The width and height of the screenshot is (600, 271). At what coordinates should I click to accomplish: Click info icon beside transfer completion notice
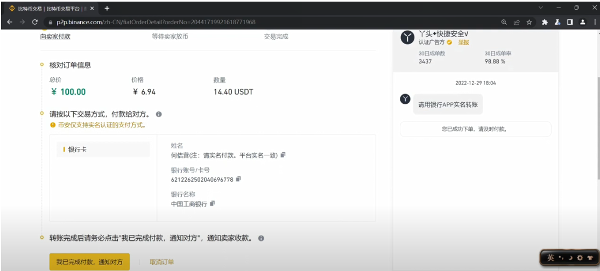tap(261, 238)
